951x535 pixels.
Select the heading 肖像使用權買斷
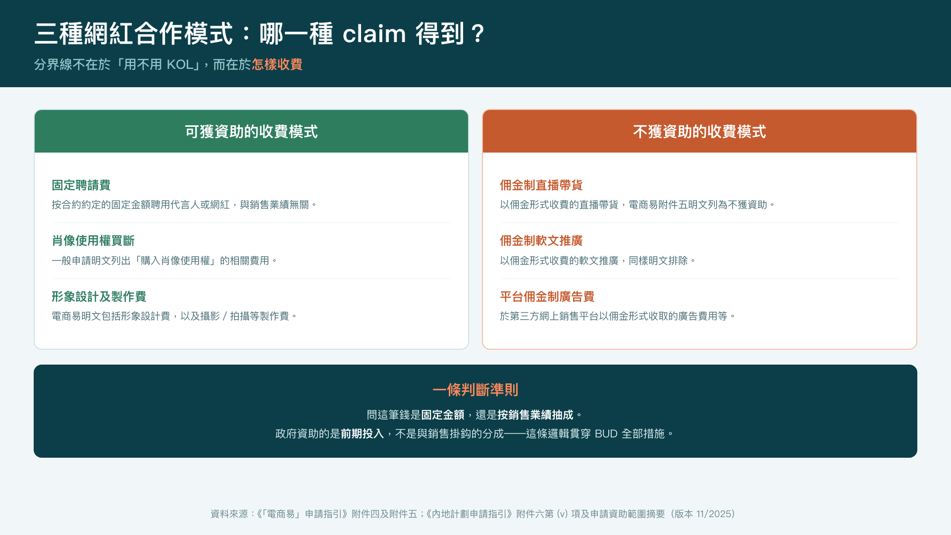[x=93, y=241]
